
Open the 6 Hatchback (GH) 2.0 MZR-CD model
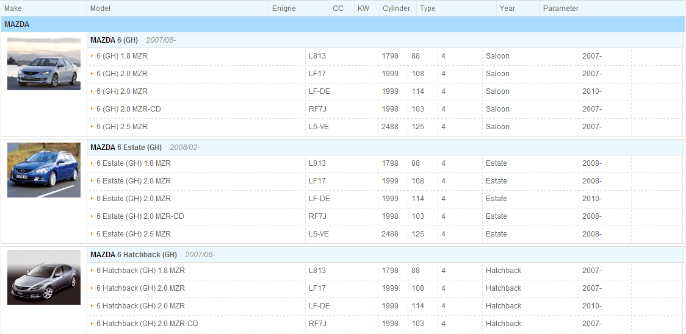pyautogui.click(x=147, y=324)
